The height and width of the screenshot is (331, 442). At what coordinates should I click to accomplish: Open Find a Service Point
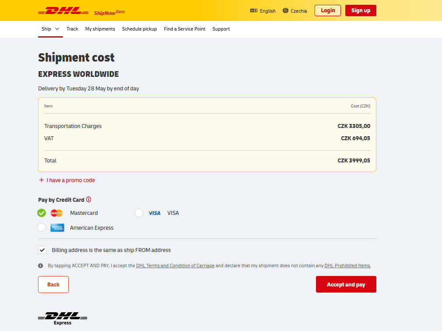185,29
